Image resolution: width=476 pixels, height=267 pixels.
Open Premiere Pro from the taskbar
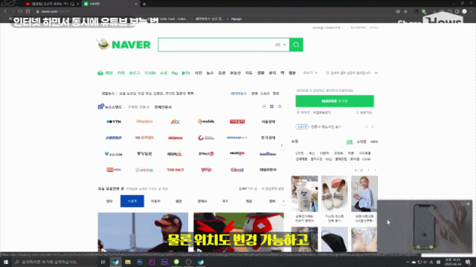point(152,262)
